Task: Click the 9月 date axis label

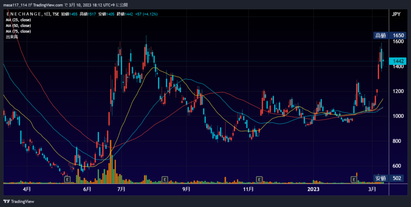Action: pyautogui.click(x=186, y=189)
